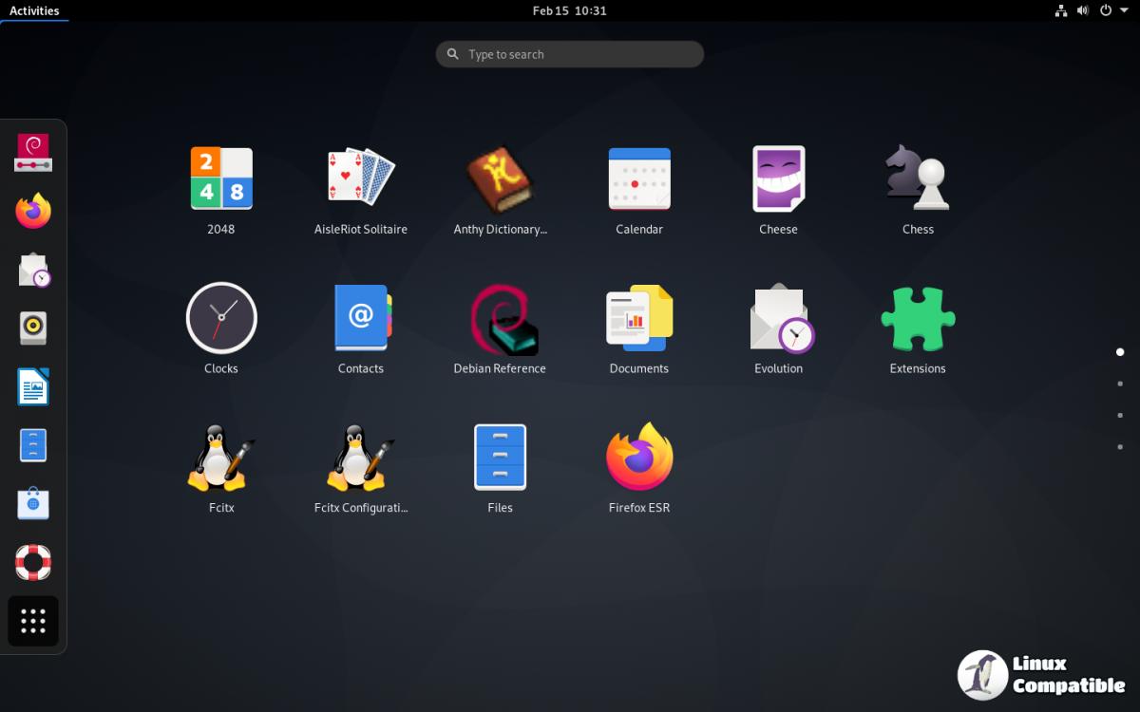Click the volume icon in top bar
This screenshot has height=712, width=1140.
pos(1084,10)
